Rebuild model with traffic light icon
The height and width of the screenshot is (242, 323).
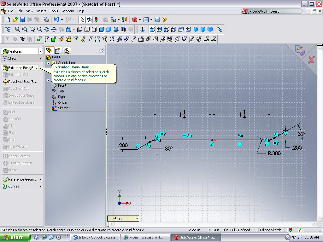[x=96, y=20]
